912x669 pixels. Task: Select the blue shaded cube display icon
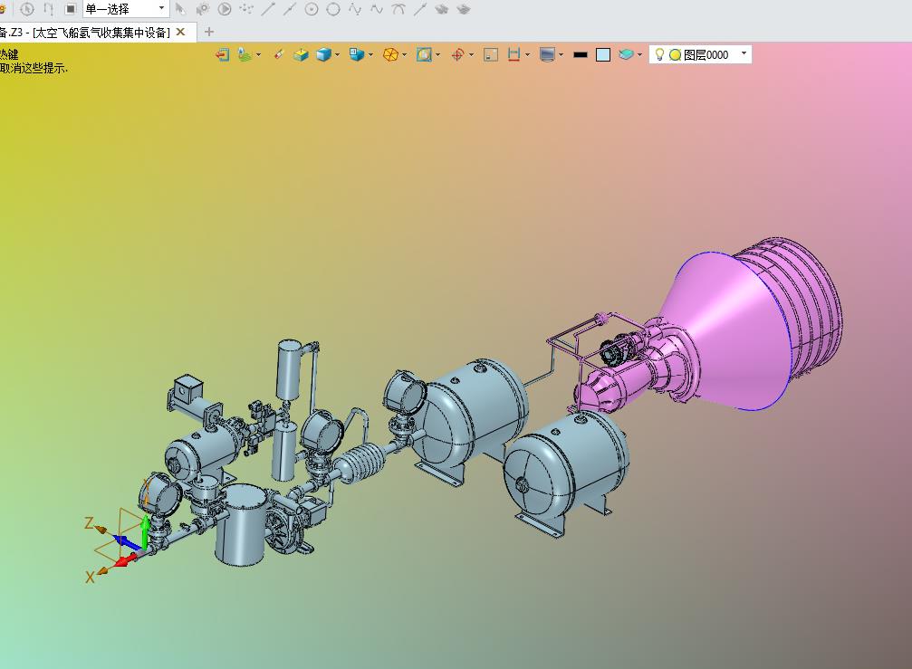[x=323, y=54]
